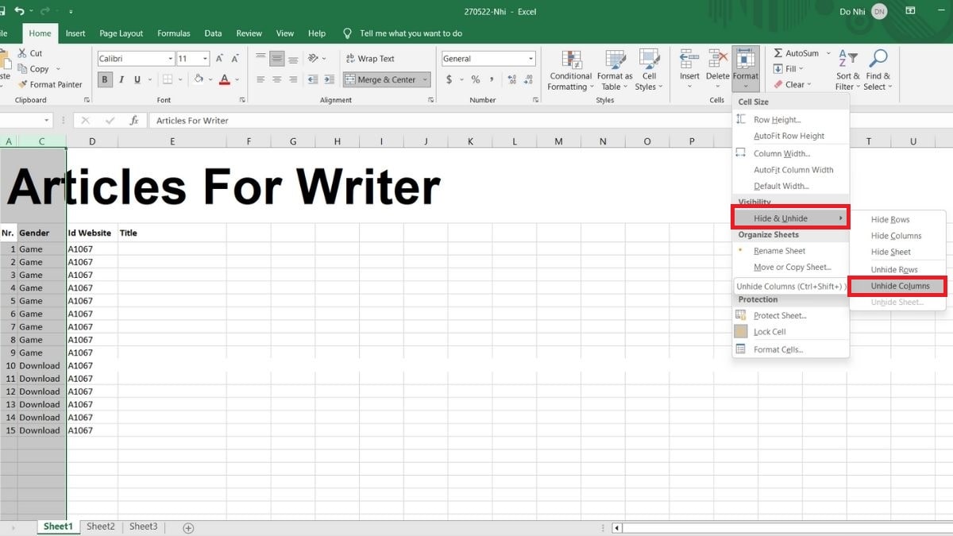
Task: Add a new sheet with the plus button
Action: click(188, 526)
